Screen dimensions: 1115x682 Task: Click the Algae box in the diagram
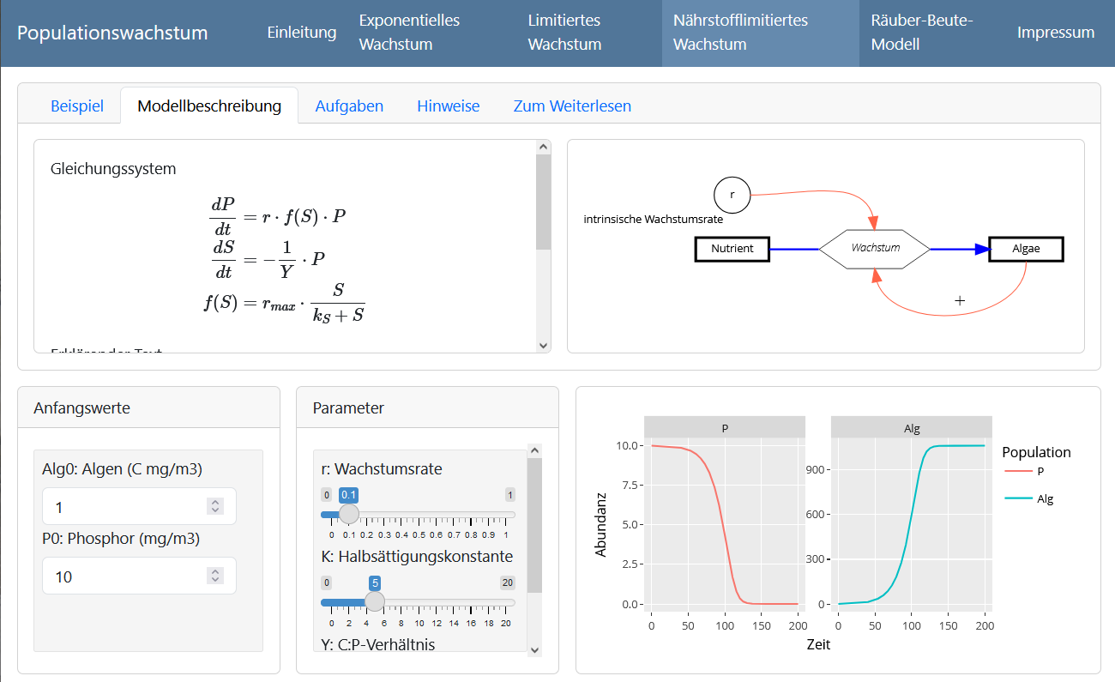point(1026,249)
